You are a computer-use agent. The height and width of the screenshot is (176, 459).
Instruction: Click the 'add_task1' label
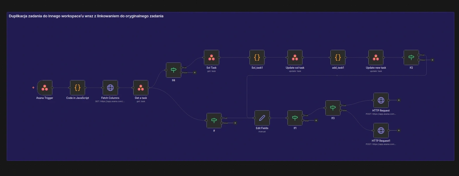[x=338, y=68]
